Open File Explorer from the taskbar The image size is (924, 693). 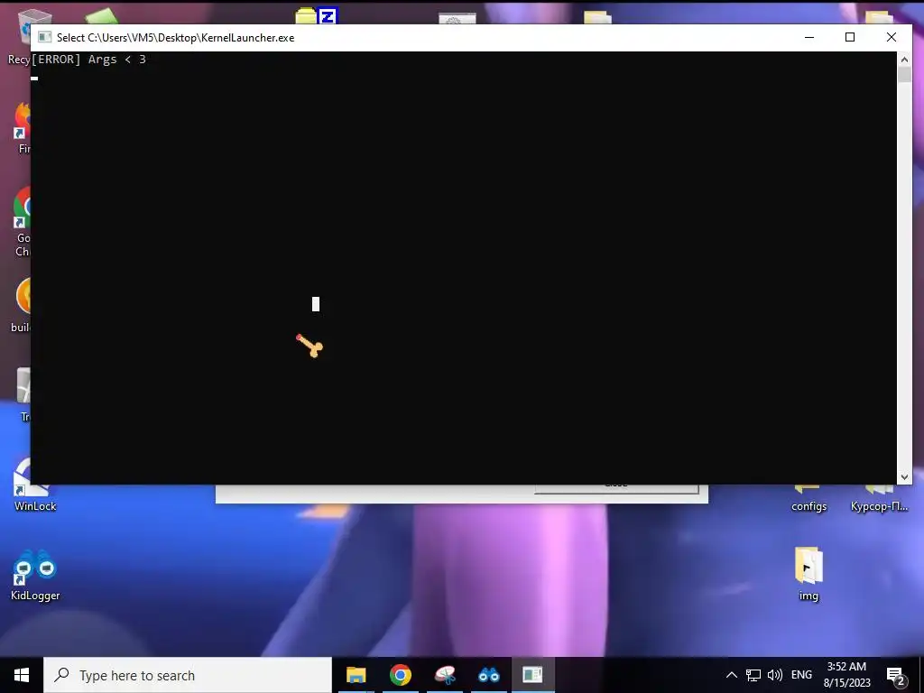click(x=356, y=675)
